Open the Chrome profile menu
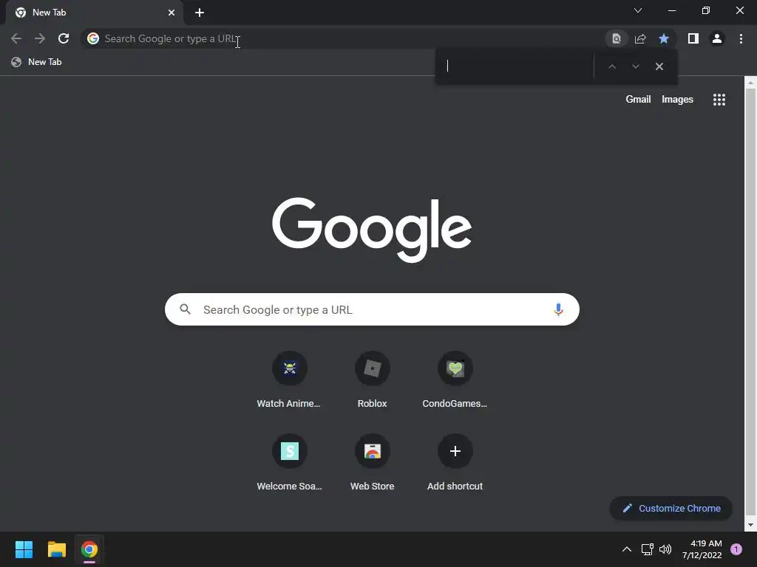The image size is (757, 567). pyautogui.click(x=717, y=38)
